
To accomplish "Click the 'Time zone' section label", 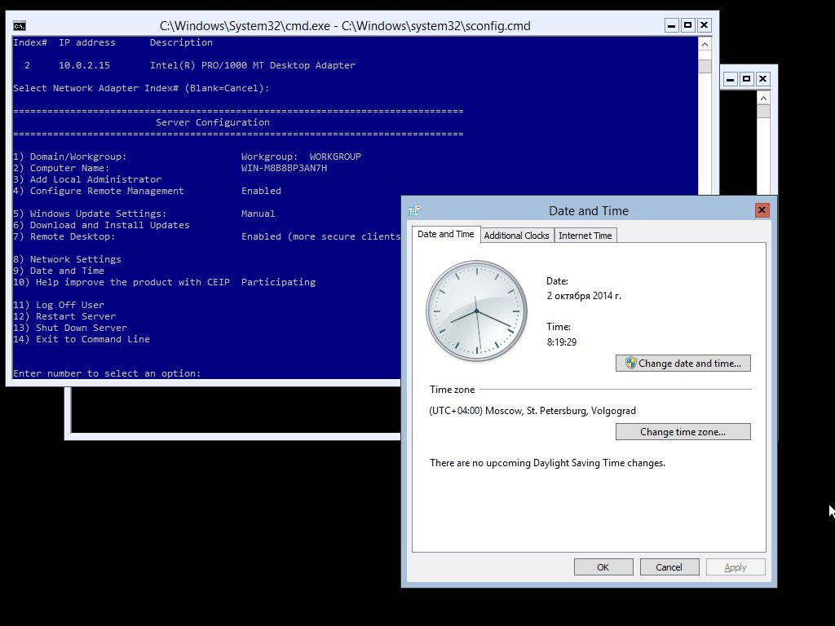I will coord(452,390).
